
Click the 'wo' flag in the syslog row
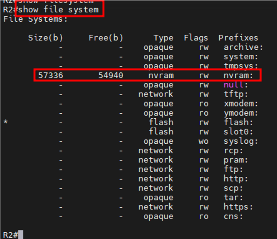coord(203,142)
